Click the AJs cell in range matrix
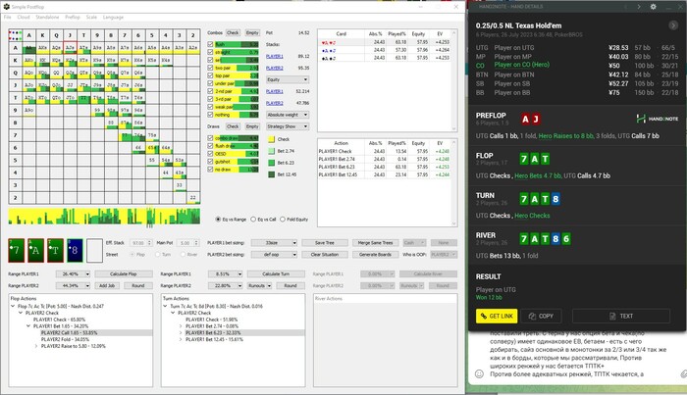The height and width of the screenshot is (395, 687). (x=70, y=48)
